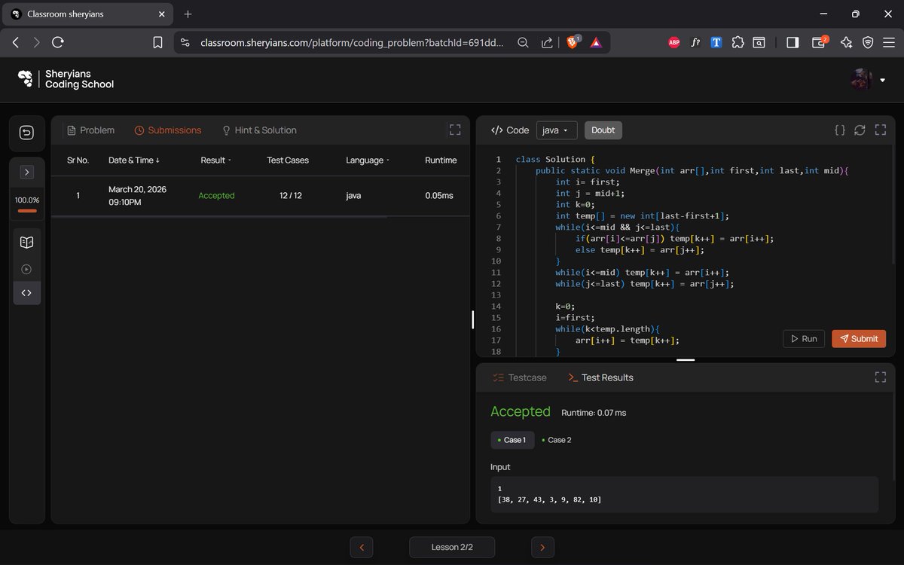Open the ABP extension icon
This screenshot has width=904, height=565.
(674, 43)
